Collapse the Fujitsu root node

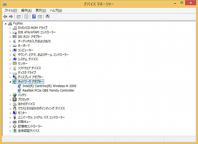[x=6, y=23]
